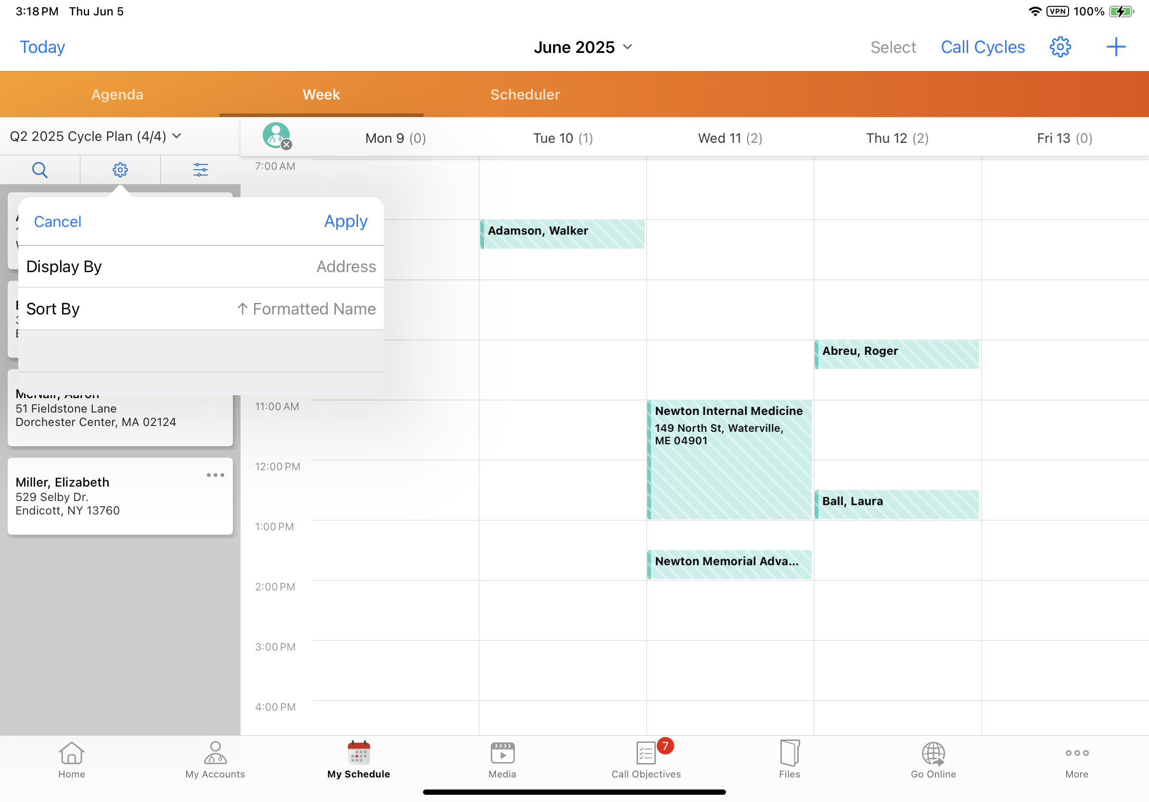This screenshot has width=1149, height=802.
Task: Click the filter sliders icon
Action: click(x=200, y=170)
